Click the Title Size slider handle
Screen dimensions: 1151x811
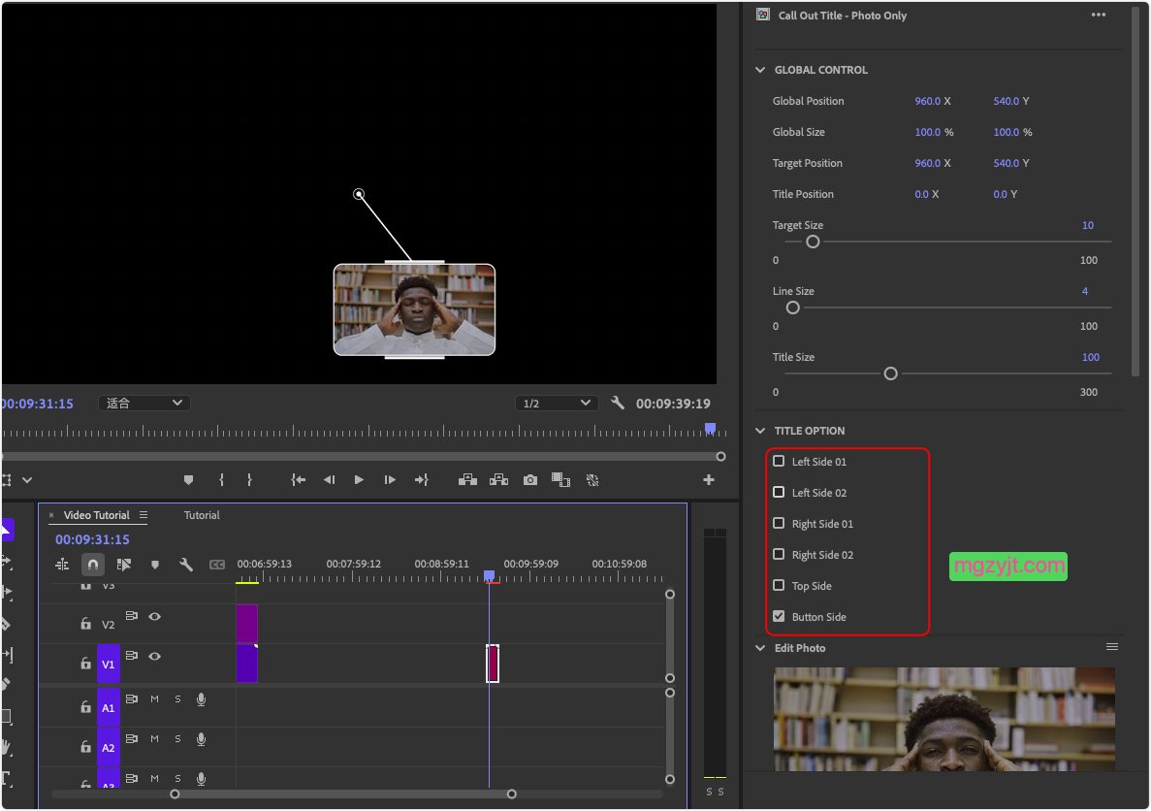[x=890, y=373]
